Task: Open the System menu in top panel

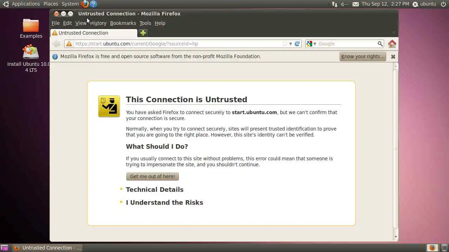Action: (x=70, y=4)
